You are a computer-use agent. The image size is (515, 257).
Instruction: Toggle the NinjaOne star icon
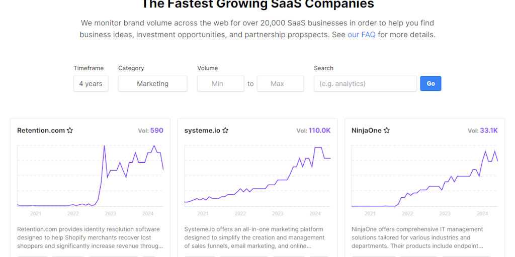[x=387, y=131]
